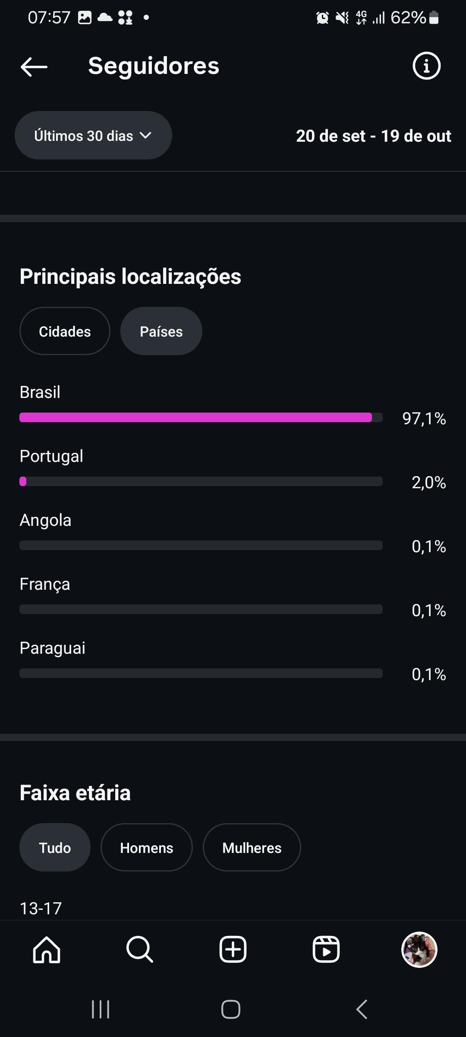The image size is (466, 1037).
Task: Tap the date range 20 de set - 19 de out
Action: pyautogui.click(x=373, y=136)
